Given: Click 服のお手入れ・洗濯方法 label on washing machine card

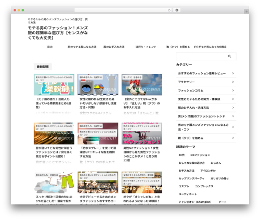Looking at the screenshot, I should (x=90, y=77).
